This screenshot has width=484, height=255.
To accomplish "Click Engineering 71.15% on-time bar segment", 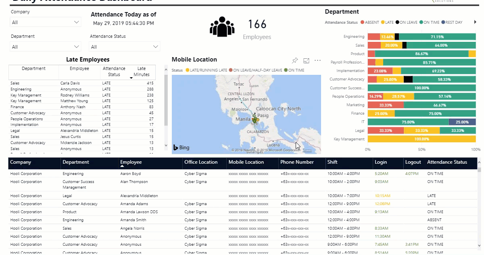I will click(x=437, y=37).
